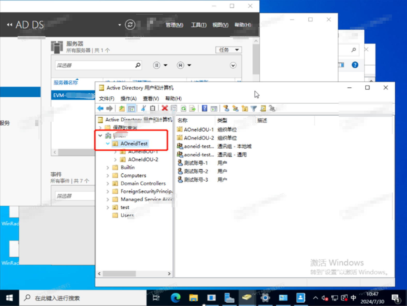Collapse the domain node in tree
Viewport: 407px width, 306px height.
[100, 135]
